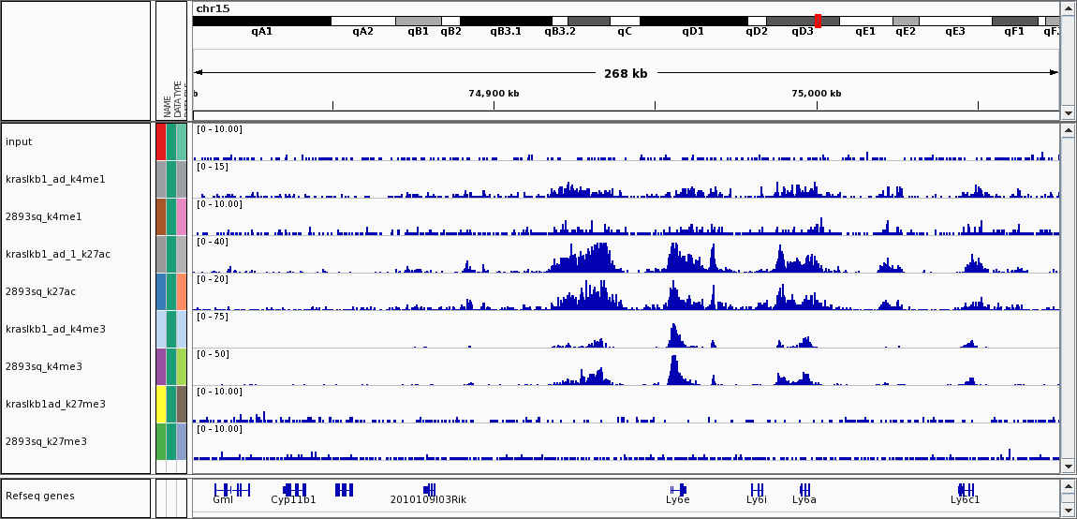This screenshot has width=1077, height=519.
Task: Click the Ly6i gene feature
Action: (x=757, y=489)
